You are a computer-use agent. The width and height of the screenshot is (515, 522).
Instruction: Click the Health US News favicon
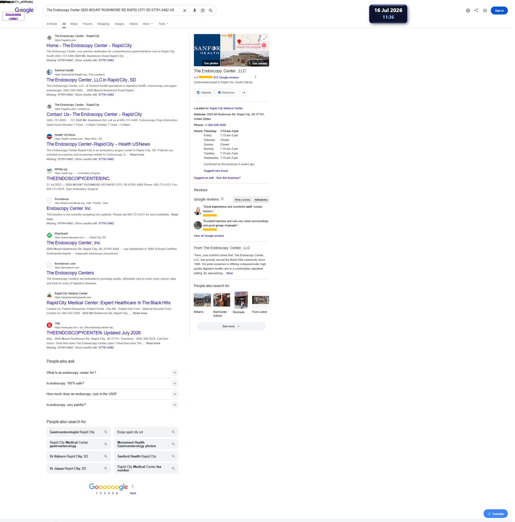pyautogui.click(x=49, y=137)
